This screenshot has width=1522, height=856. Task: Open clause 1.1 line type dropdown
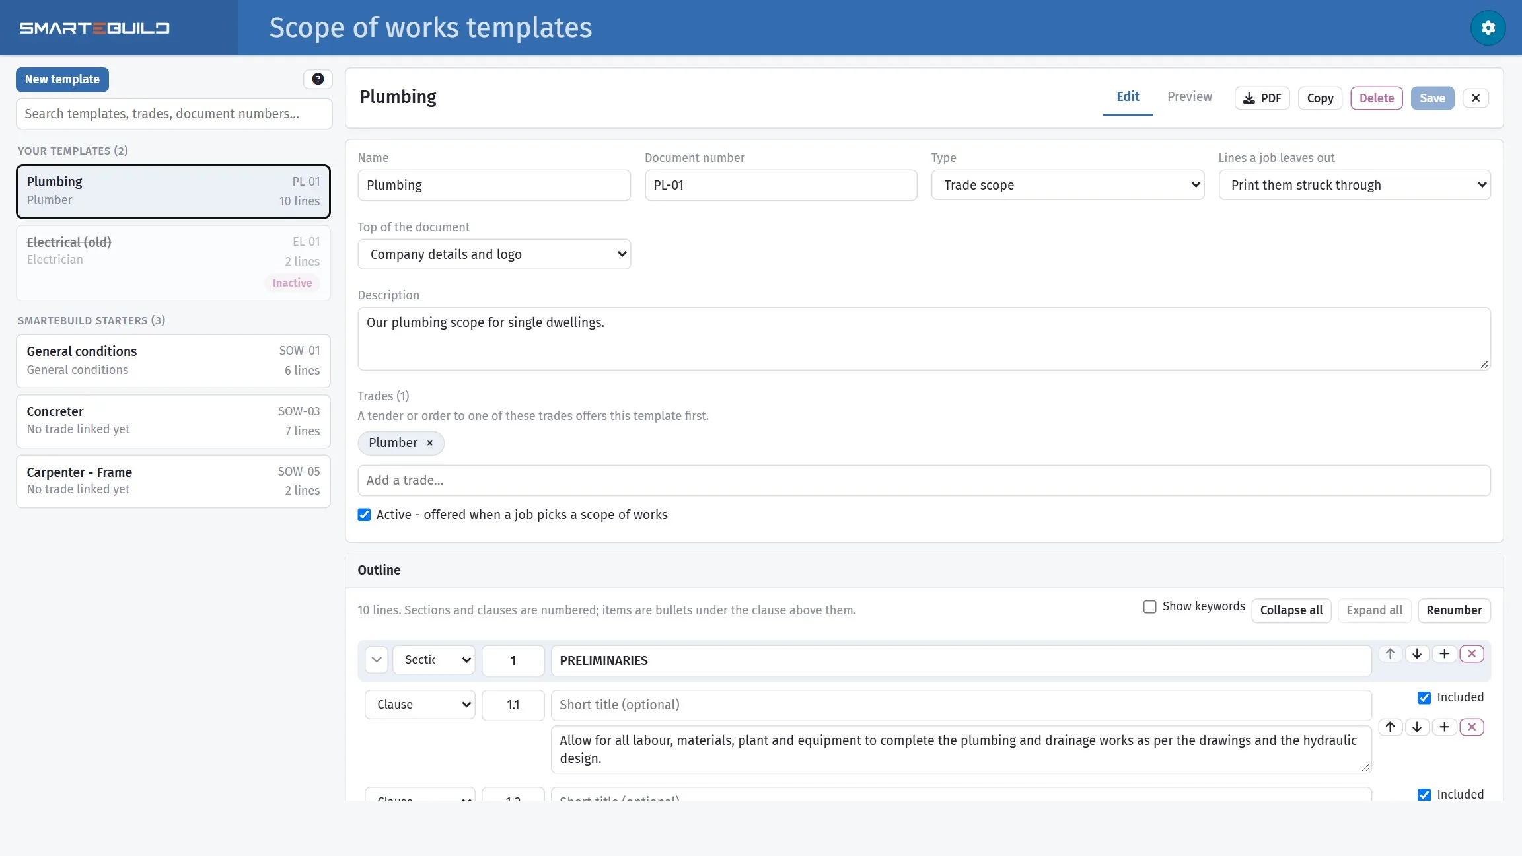(x=420, y=705)
